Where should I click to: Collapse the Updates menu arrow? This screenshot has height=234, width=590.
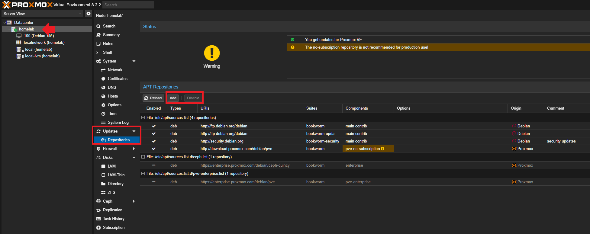point(134,131)
